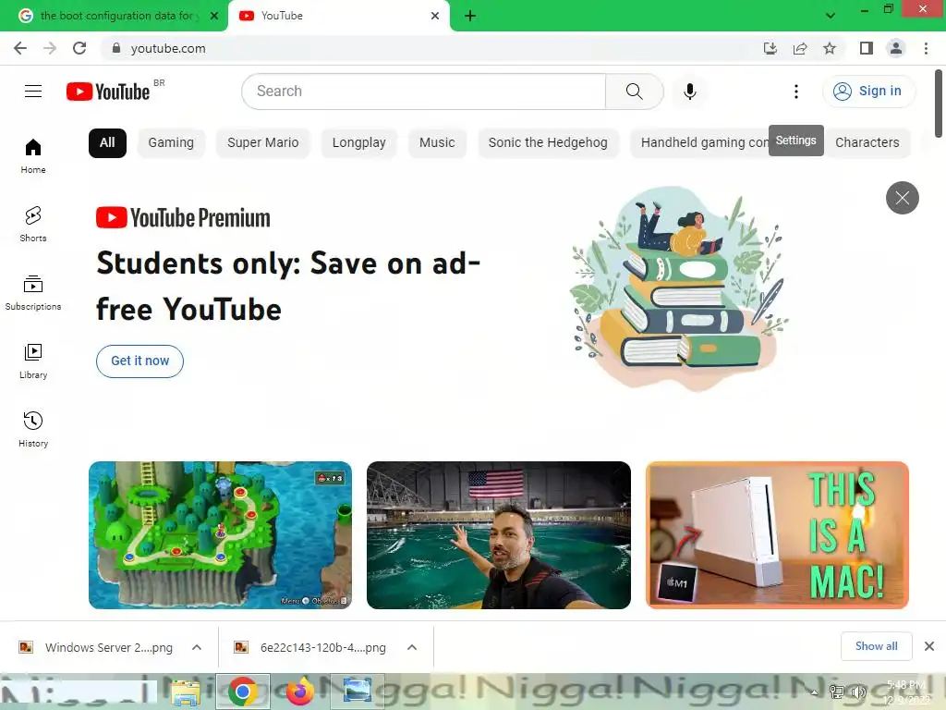Launch Firefox from the taskbar
This screenshot has height=710, width=946.
point(300,692)
